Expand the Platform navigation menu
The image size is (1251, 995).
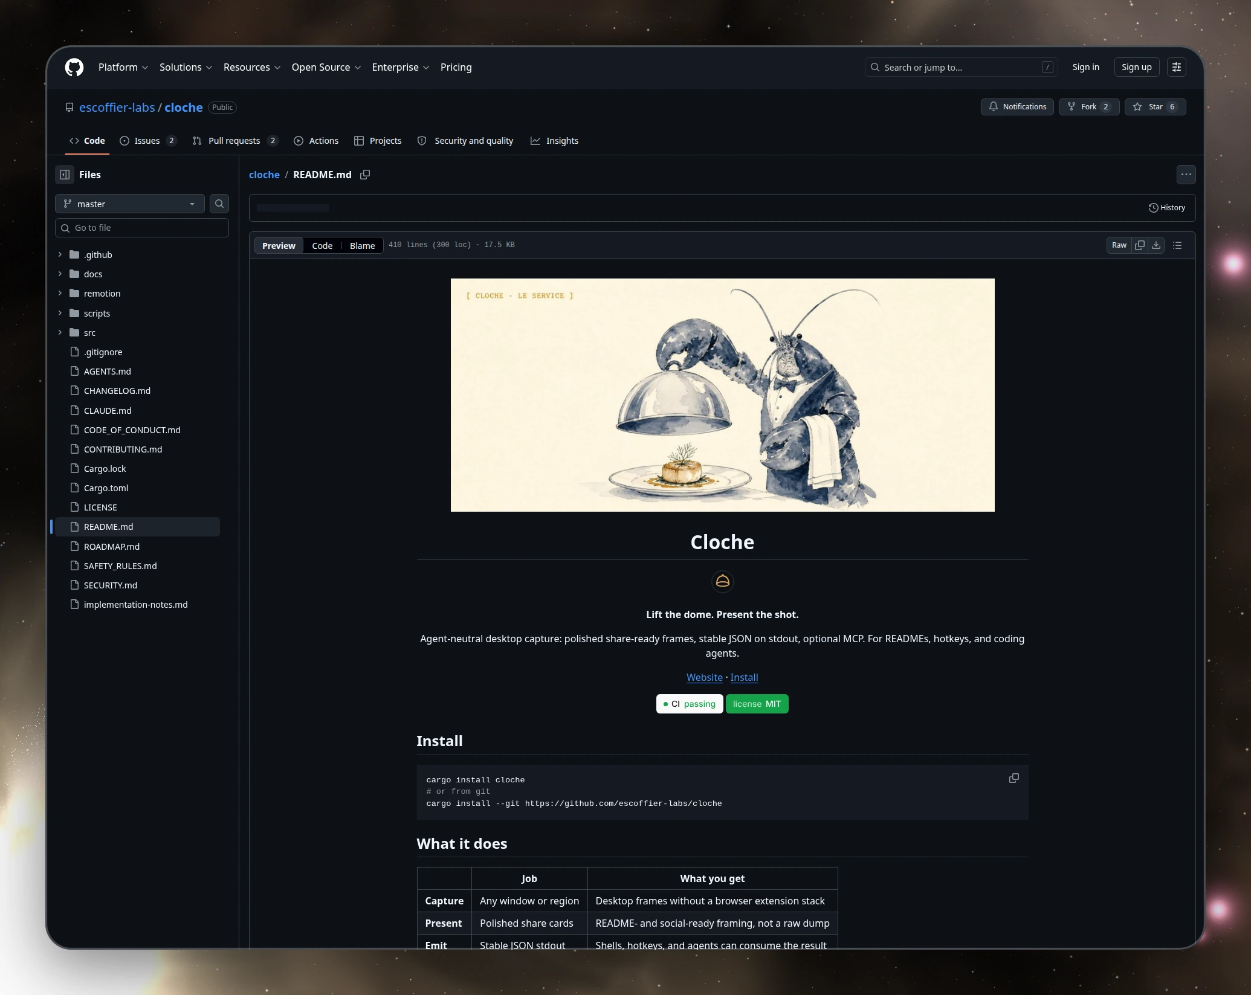pos(123,67)
